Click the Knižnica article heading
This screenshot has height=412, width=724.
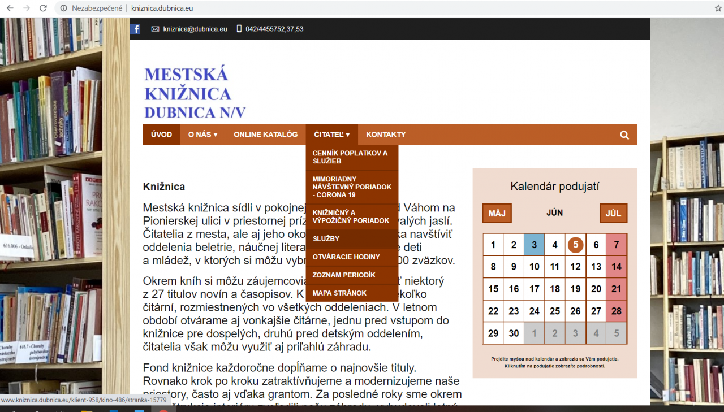click(x=164, y=187)
